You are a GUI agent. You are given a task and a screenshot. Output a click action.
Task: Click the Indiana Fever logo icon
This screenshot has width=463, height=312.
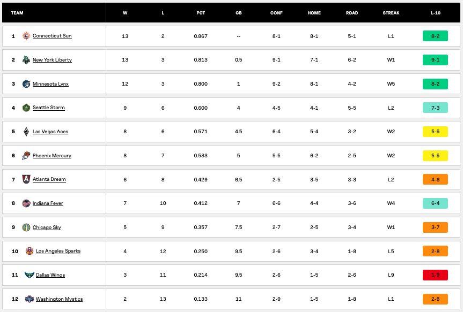(26, 203)
